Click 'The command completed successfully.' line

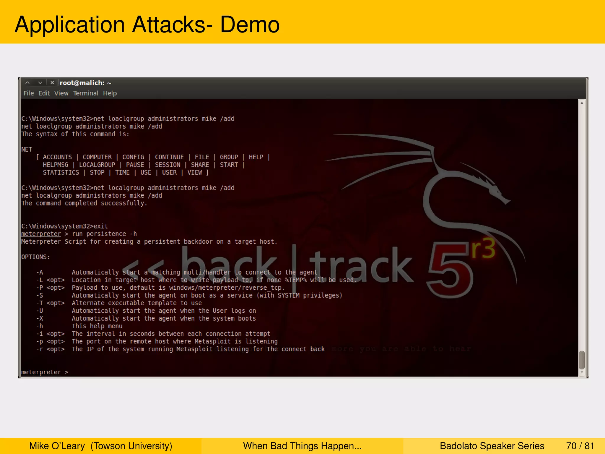pyautogui.click(x=84, y=203)
